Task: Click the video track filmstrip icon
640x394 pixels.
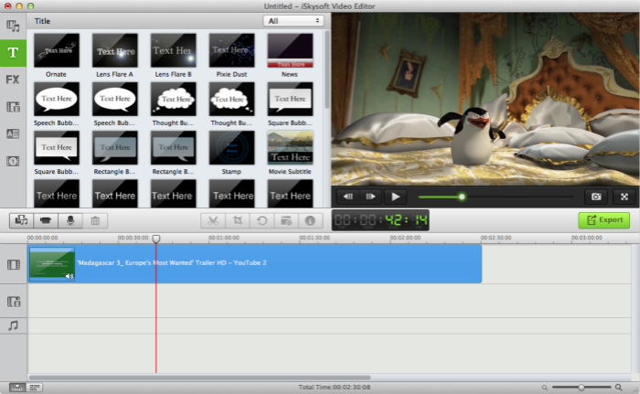Action: tap(14, 264)
